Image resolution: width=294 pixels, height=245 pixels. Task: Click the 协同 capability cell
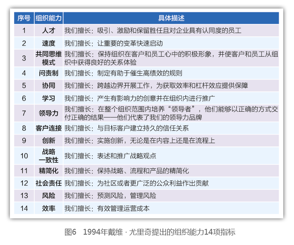pyautogui.click(x=48, y=86)
